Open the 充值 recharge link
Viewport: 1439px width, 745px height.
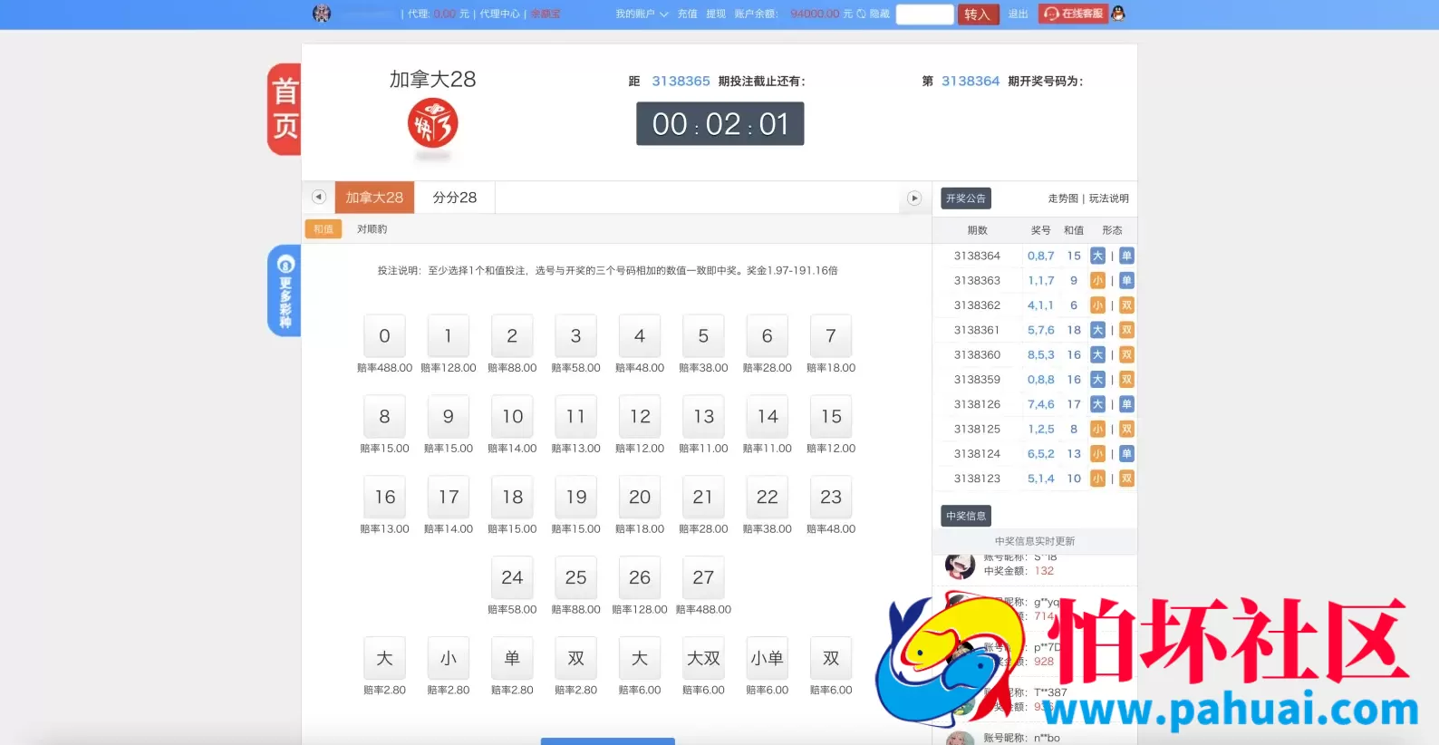click(x=687, y=14)
